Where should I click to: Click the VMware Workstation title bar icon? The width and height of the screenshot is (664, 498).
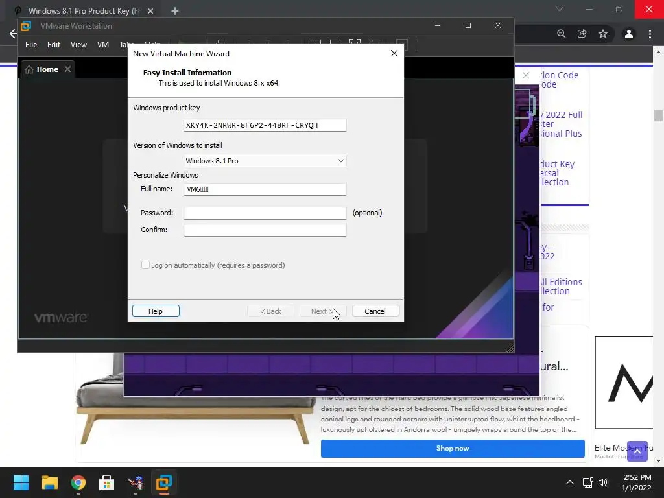(x=26, y=26)
